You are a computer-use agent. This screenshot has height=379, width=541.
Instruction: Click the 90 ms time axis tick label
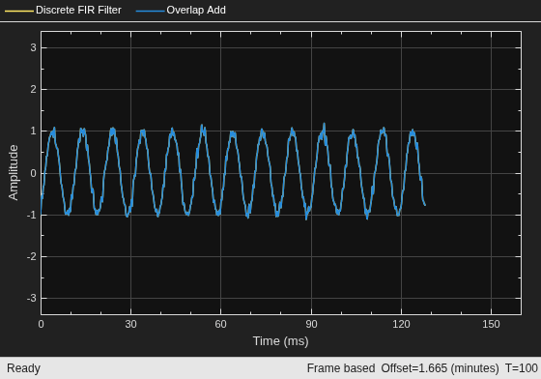pyautogui.click(x=311, y=324)
